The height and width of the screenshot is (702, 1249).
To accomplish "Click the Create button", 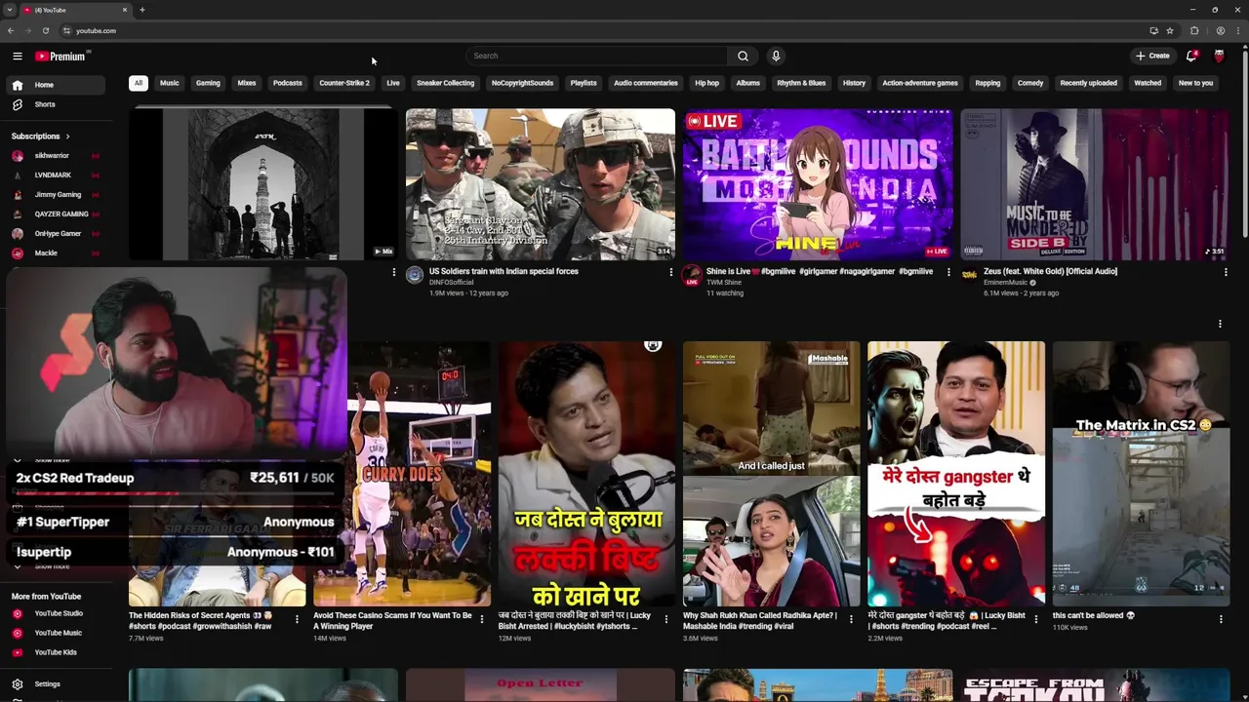I will (x=1152, y=57).
